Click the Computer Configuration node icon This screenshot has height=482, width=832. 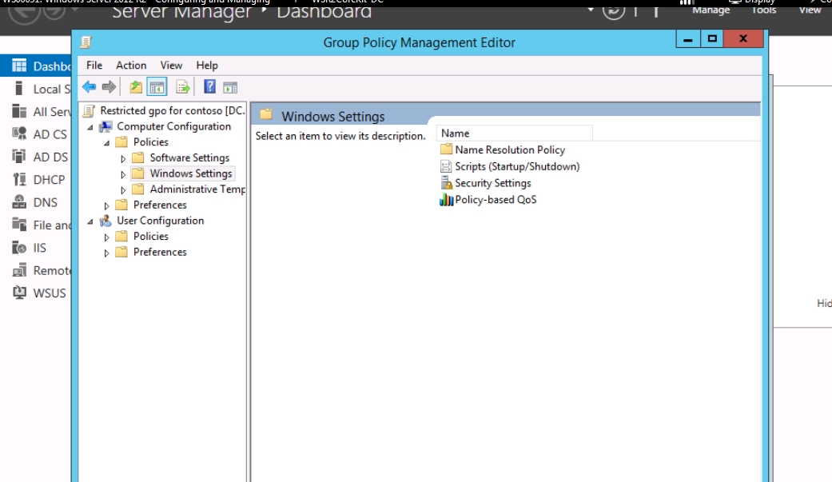point(106,126)
